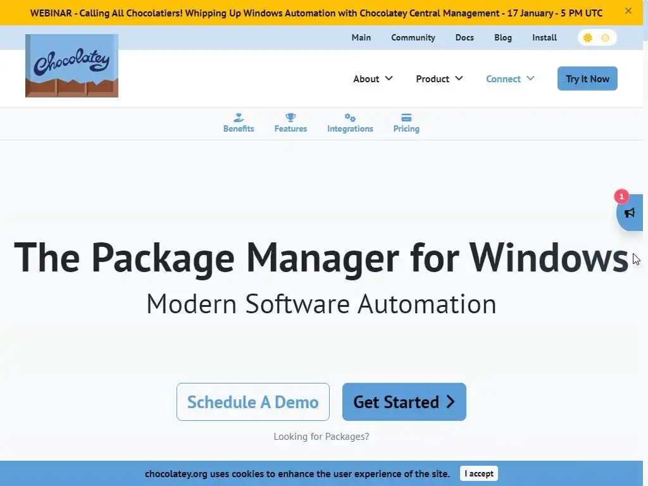Screen dimensions: 648x486
Task: Click the Pricing credit card icon
Action: coord(406,118)
